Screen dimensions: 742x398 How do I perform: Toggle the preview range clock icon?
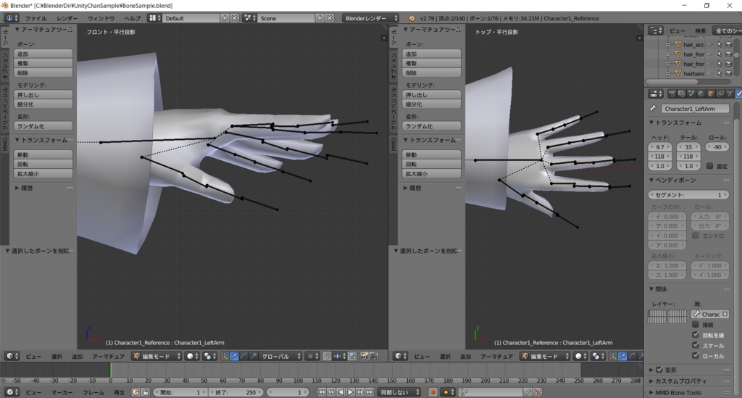click(x=136, y=392)
